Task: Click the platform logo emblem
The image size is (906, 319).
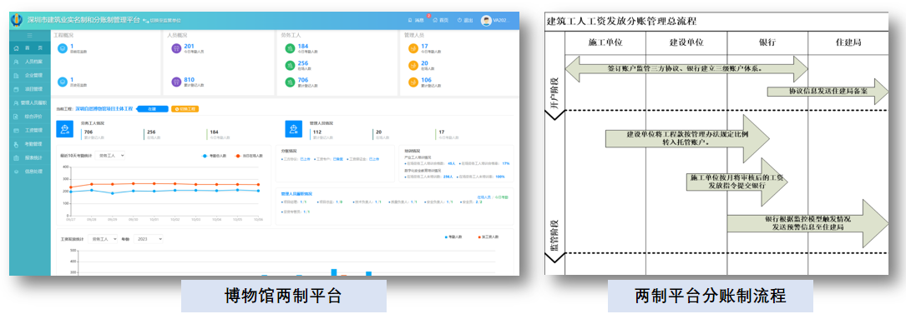Action: [18, 20]
